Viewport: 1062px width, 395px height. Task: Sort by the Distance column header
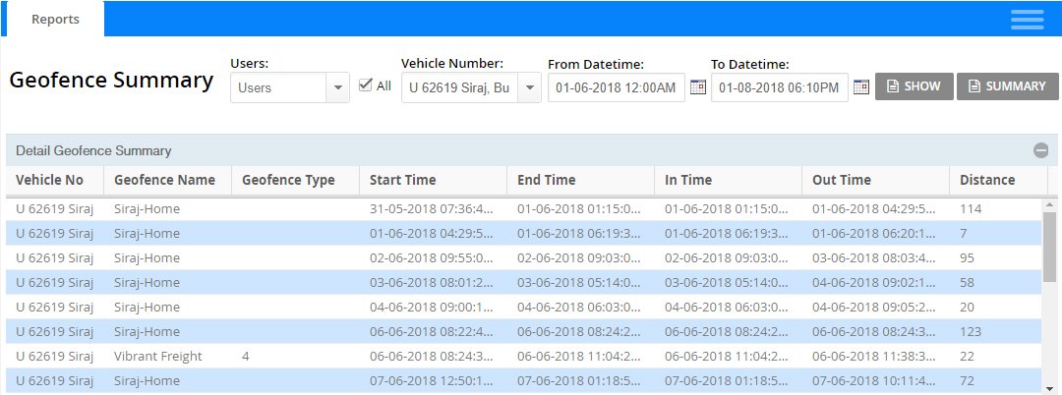point(987,180)
